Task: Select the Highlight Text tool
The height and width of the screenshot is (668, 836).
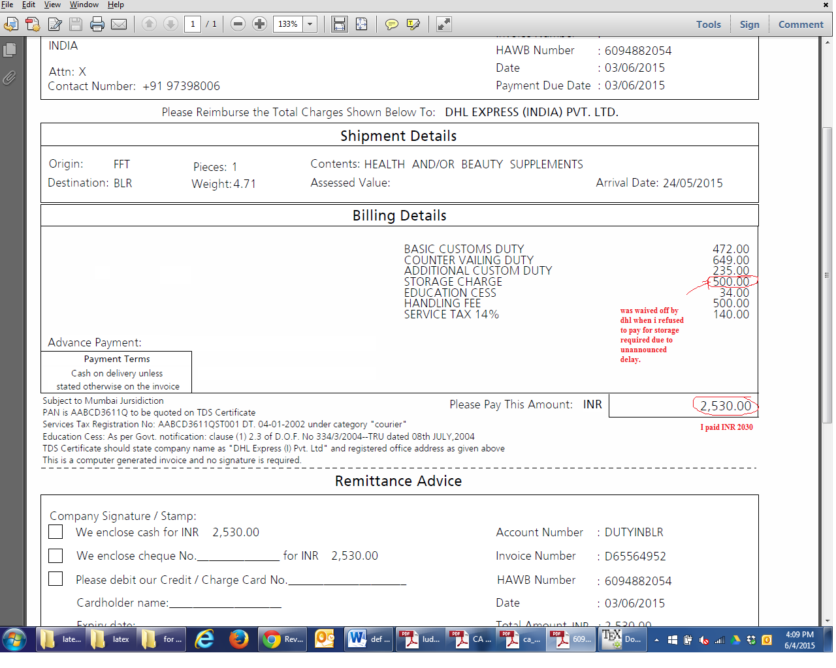Action: point(413,25)
